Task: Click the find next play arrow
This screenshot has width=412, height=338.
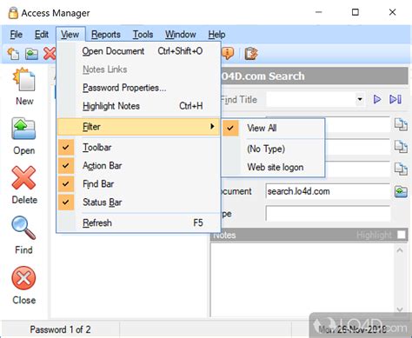Action: point(377,99)
